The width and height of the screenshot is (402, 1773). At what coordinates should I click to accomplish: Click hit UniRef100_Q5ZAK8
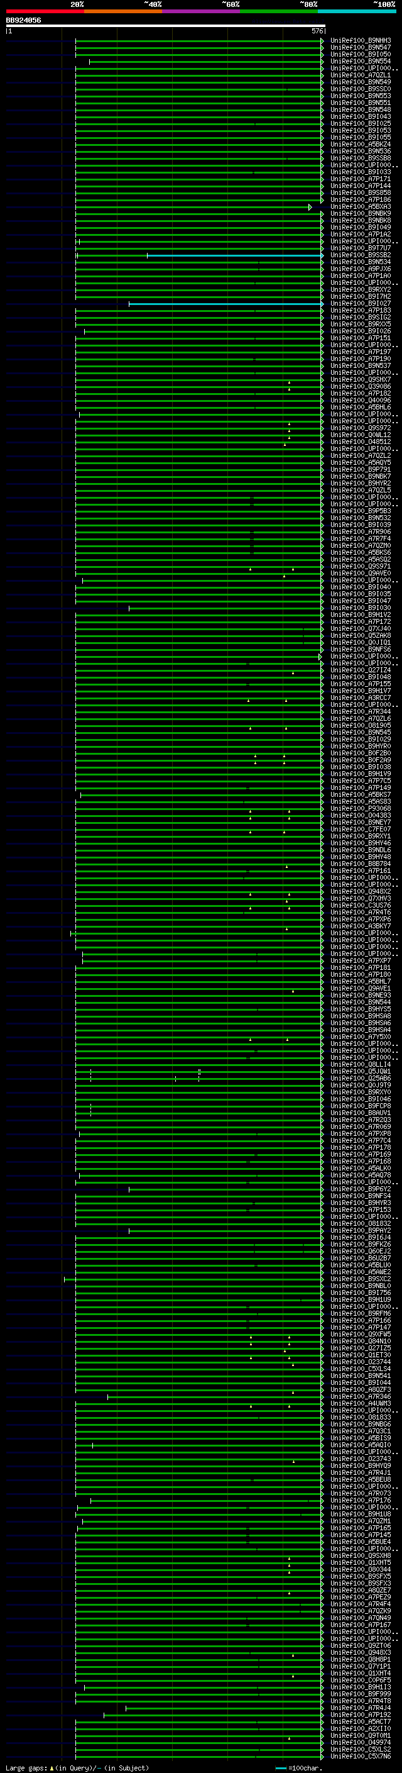[361, 635]
